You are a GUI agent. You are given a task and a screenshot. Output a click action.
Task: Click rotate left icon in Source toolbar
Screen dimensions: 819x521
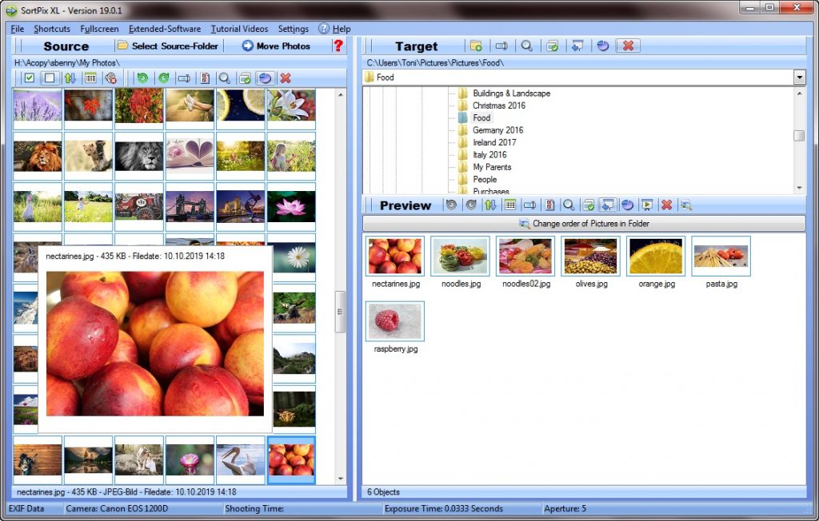pos(142,78)
